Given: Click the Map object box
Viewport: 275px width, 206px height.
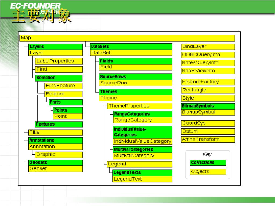Looking at the screenshot, I should (x=127, y=38).
